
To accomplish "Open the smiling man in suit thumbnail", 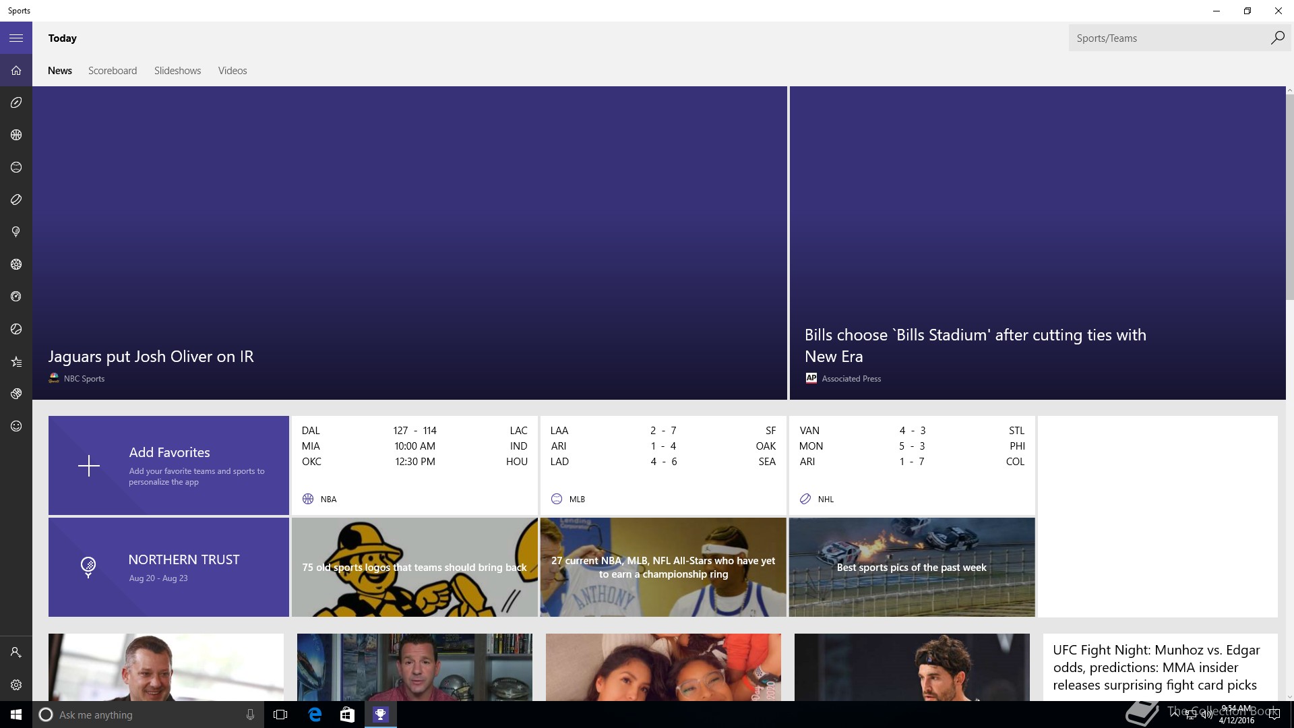I will [166, 667].
